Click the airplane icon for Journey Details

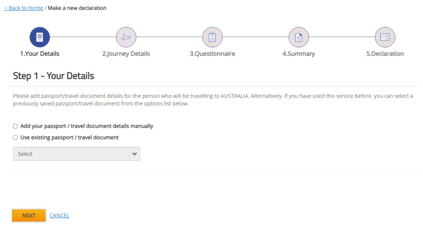[126, 37]
